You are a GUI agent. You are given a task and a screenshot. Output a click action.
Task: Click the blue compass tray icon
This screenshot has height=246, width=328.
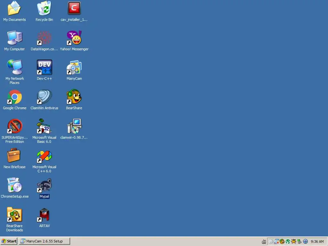(305, 242)
